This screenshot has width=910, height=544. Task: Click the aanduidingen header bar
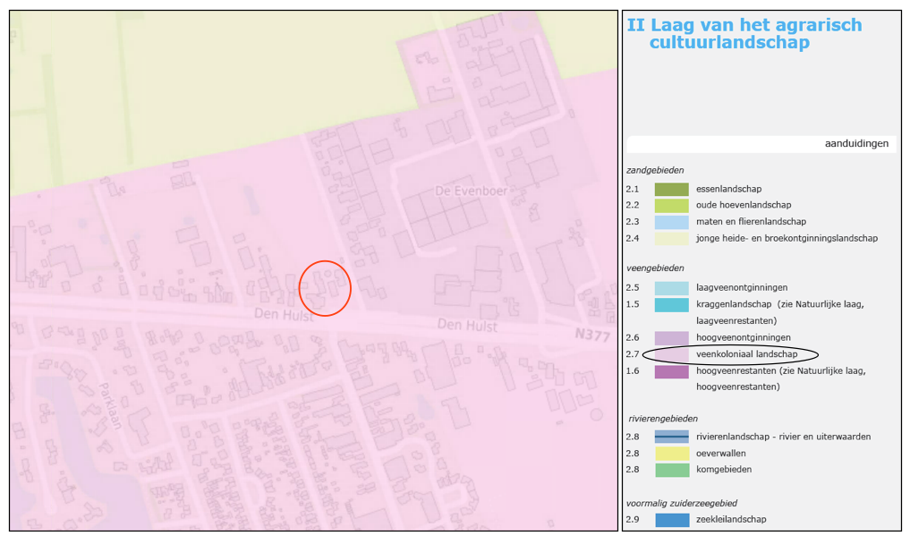pyautogui.click(x=761, y=143)
